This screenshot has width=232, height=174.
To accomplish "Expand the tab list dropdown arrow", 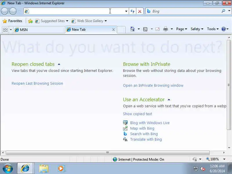I will point(11,30).
